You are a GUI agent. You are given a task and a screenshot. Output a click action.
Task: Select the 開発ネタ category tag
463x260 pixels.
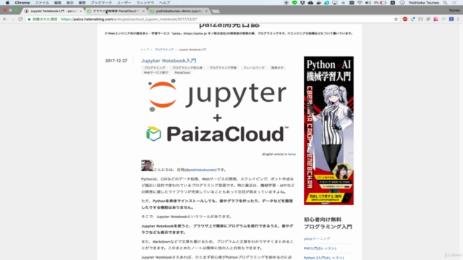tap(277, 68)
